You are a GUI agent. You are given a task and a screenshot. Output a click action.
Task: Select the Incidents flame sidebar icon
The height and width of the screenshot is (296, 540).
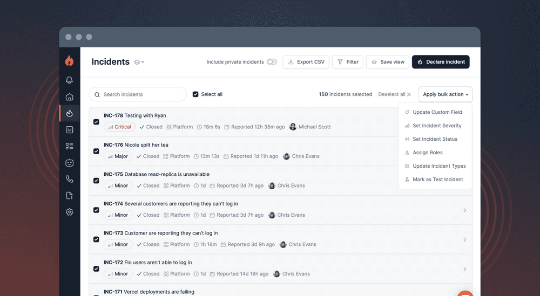pyautogui.click(x=69, y=113)
